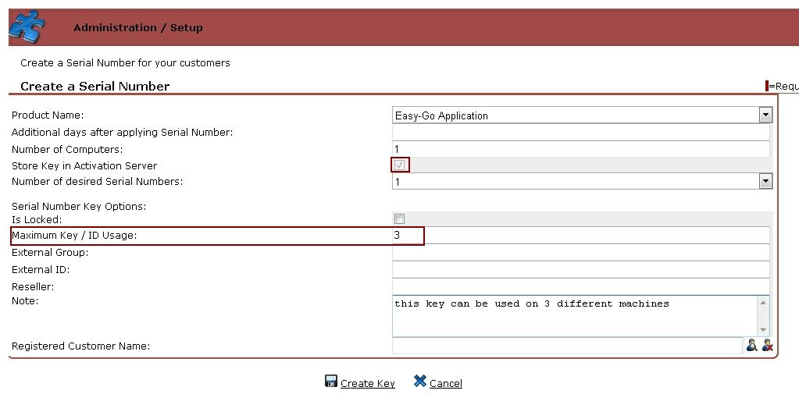Click the Reseller input field
The image size is (799, 394).
580,286
